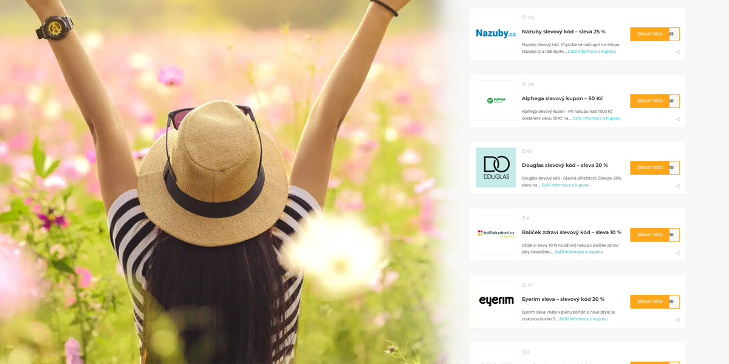This screenshot has height=364, width=729.
Task: Get the Nazuby code via Získat kód
Action: (x=654, y=34)
